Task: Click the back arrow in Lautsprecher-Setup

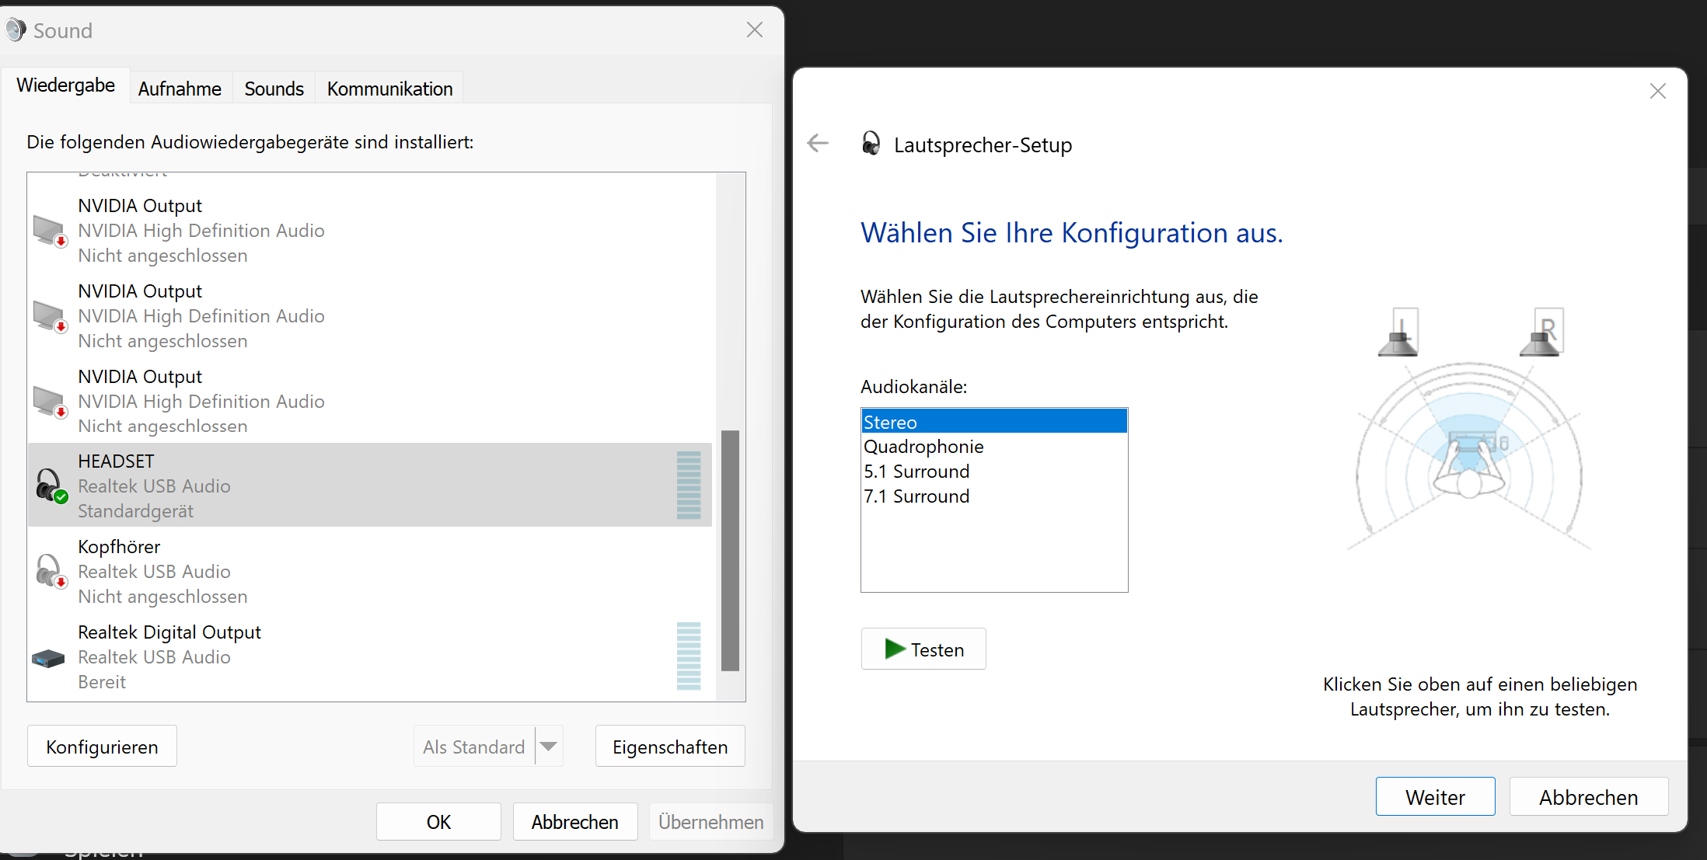Action: click(x=818, y=144)
